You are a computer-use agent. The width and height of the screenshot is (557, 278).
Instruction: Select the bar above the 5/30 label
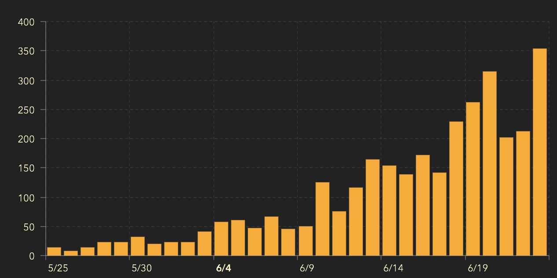coord(138,246)
